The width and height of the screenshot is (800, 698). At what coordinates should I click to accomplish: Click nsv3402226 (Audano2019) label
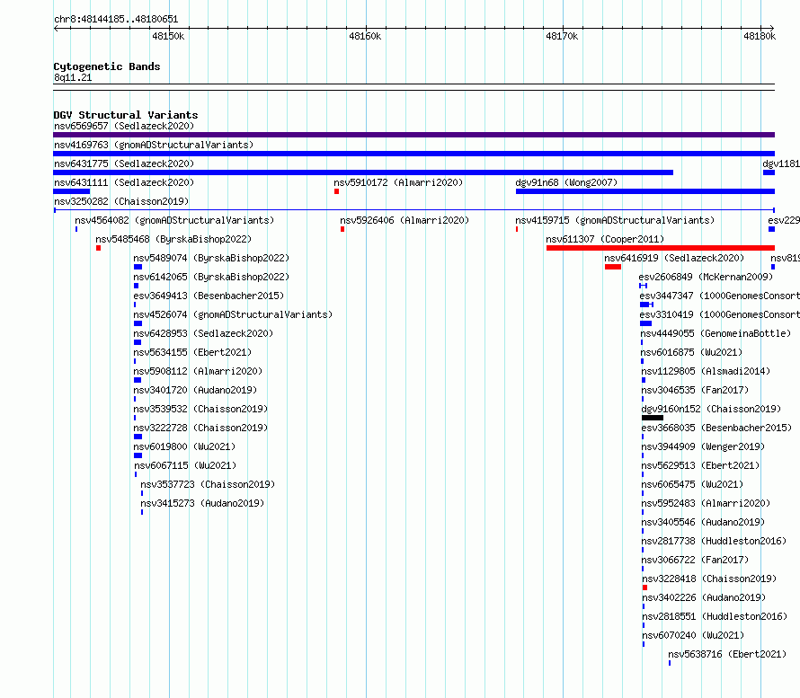(704, 597)
